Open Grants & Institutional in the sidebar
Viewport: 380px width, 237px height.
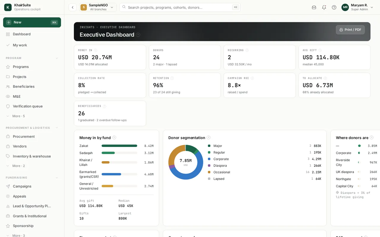click(x=32, y=216)
